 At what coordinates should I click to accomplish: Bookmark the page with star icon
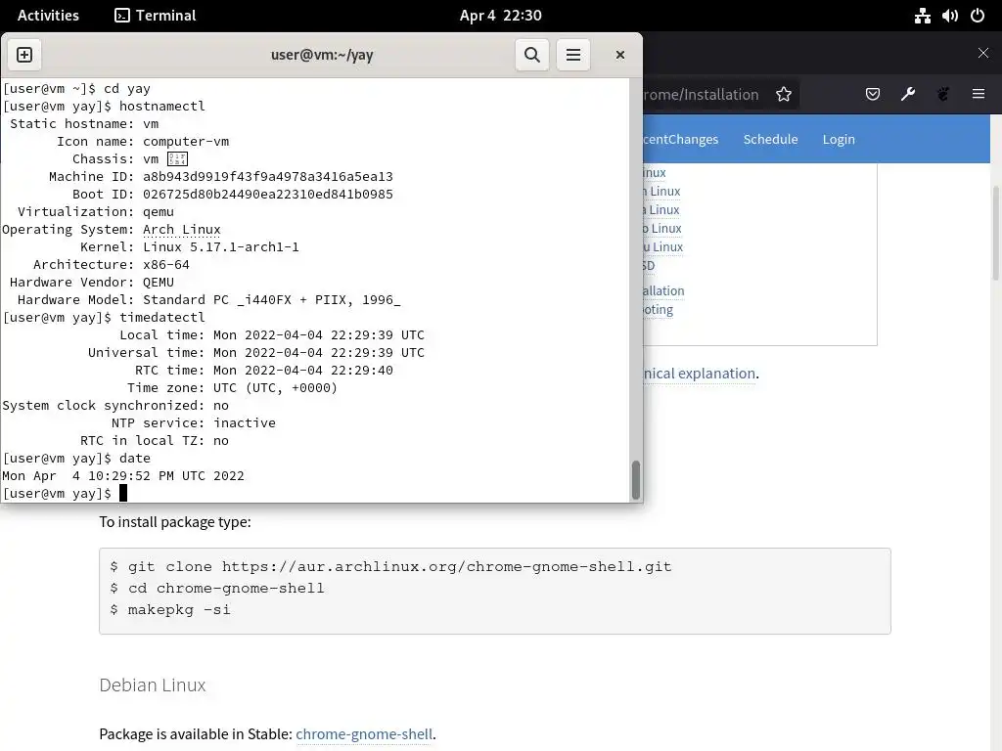click(784, 95)
